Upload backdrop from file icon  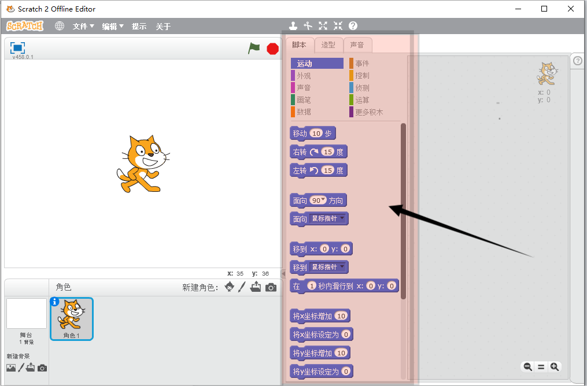pos(30,368)
